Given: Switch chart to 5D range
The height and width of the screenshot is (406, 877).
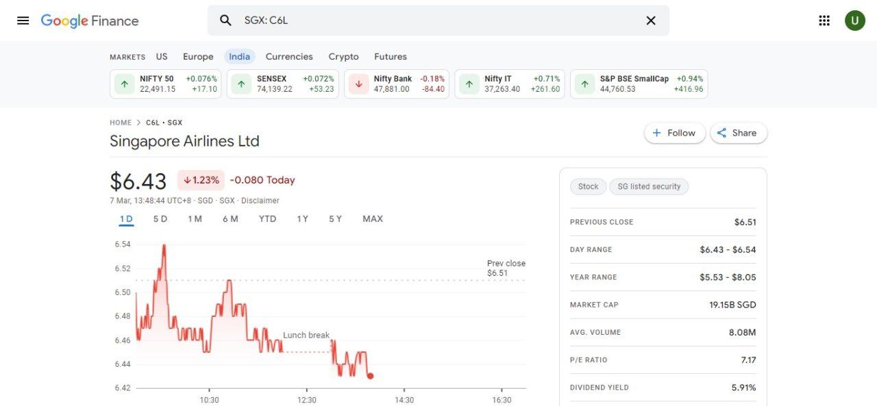Looking at the screenshot, I should (160, 219).
